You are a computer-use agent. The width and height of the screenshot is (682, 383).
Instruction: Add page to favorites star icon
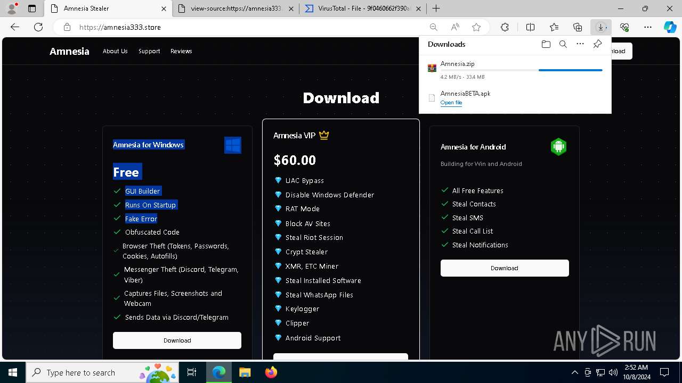(x=476, y=27)
